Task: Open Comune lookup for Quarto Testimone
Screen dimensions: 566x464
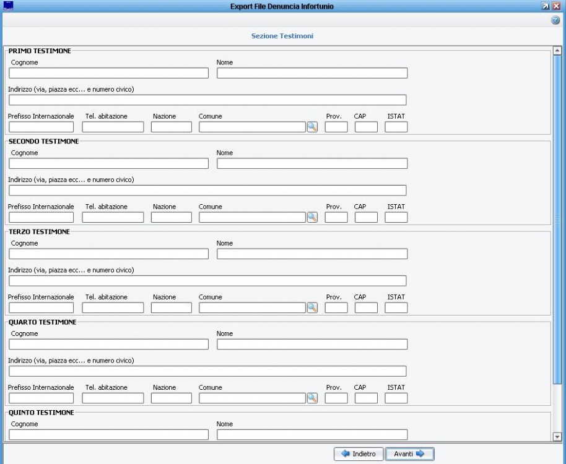Action: click(x=312, y=398)
